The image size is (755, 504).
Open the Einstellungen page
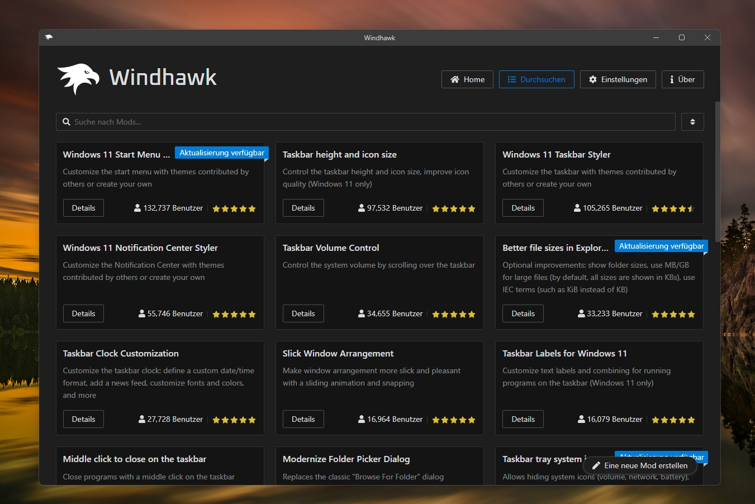tap(618, 79)
